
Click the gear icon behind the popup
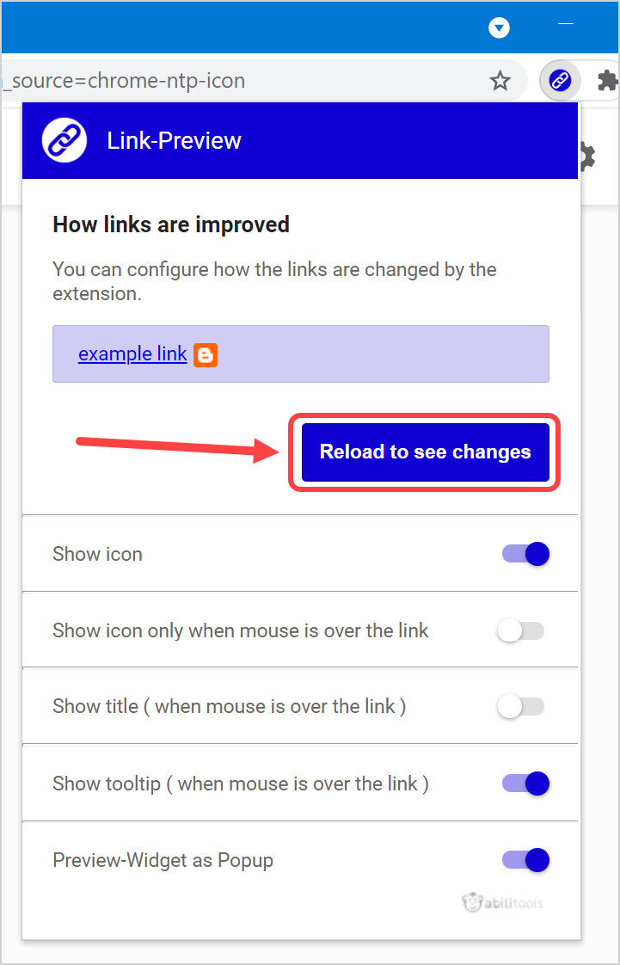coord(587,157)
